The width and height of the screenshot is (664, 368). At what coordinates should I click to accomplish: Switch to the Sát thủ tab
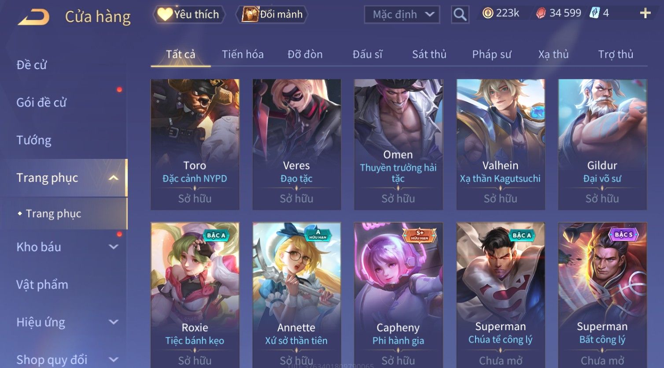tap(429, 54)
